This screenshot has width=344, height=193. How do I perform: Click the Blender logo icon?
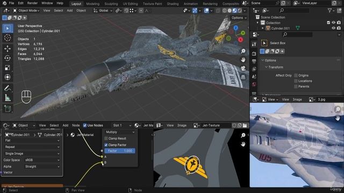pos(4,3)
